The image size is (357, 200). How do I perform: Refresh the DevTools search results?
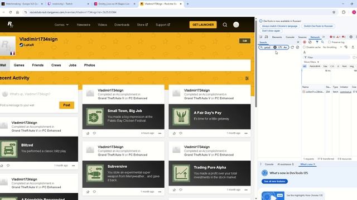[292, 47]
